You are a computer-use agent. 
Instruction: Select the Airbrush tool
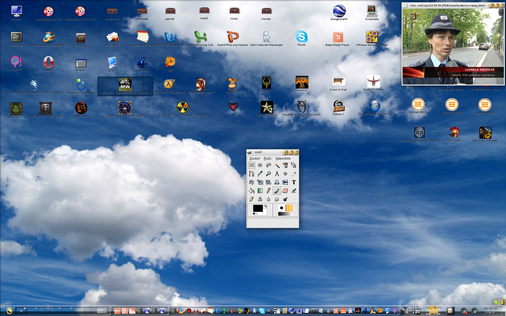coord(294,191)
